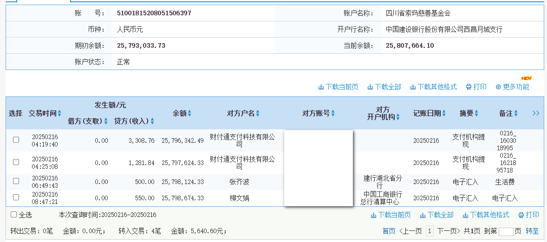Sort by 对方开户机构 column arrows
Viewport: 547px width, 242px height.
tap(397, 117)
